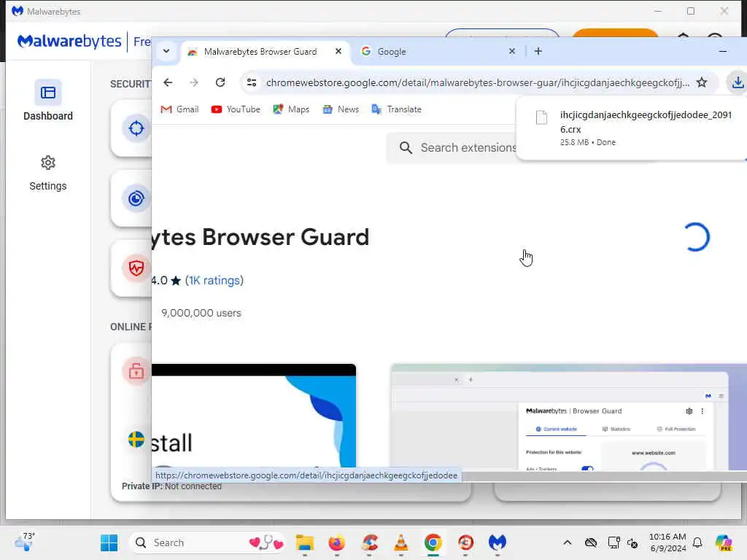Open VLC media player from taskbar

point(401,542)
